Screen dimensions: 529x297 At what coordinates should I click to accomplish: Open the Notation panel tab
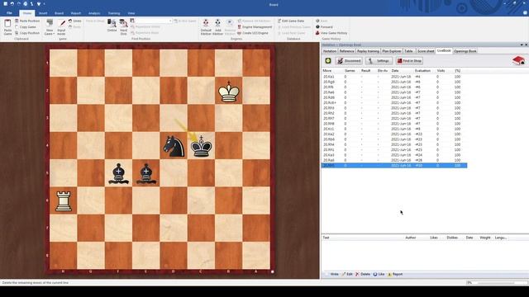330,51
